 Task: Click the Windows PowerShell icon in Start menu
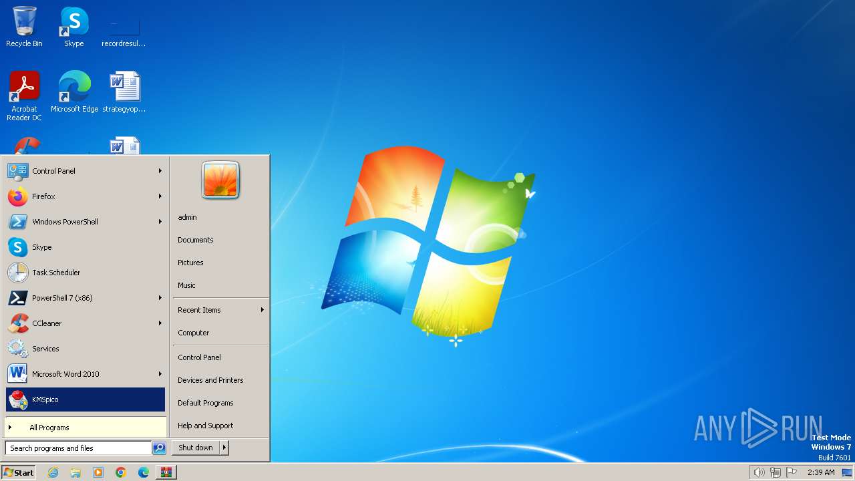(17, 222)
